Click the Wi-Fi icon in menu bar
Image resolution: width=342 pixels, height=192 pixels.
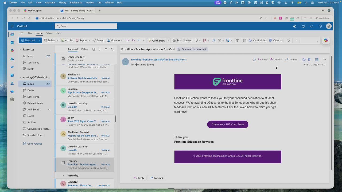pos(292,3)
